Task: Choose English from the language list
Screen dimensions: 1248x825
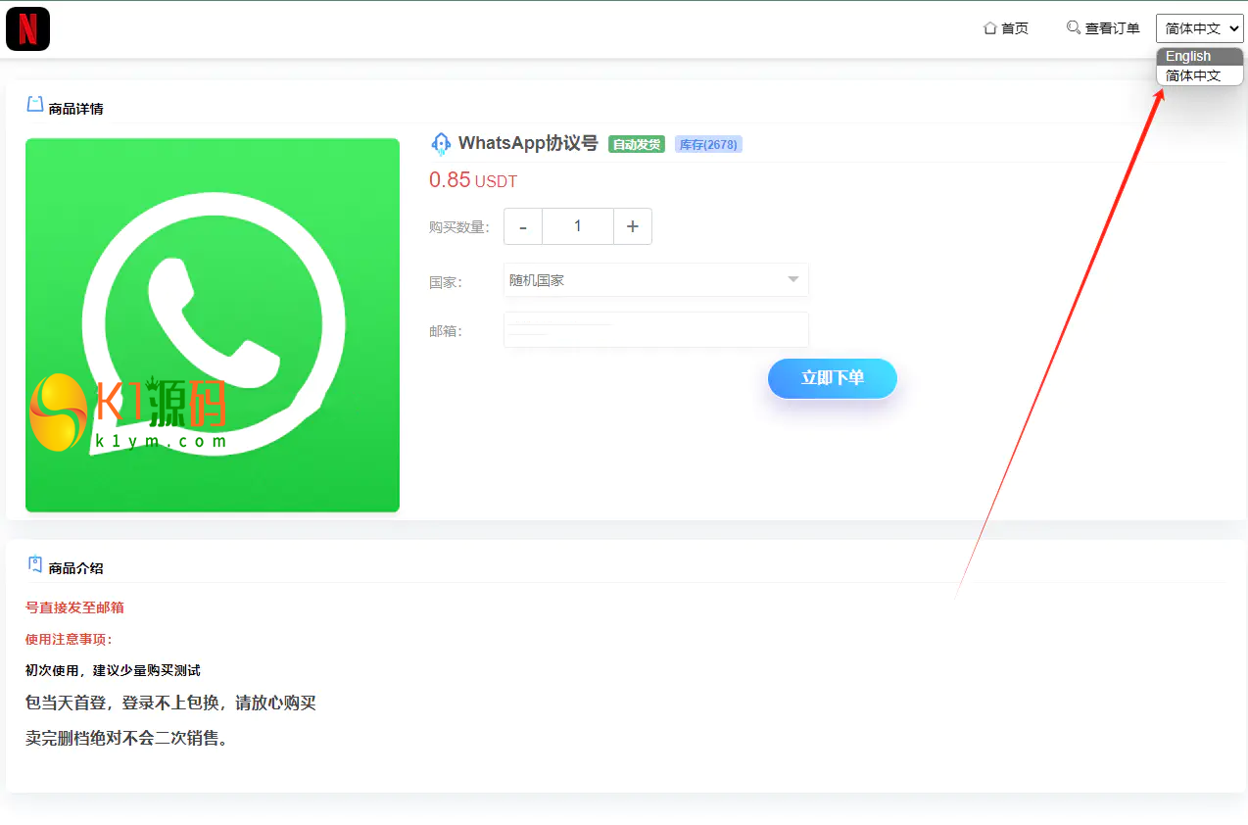Action: click(1199, 57)
